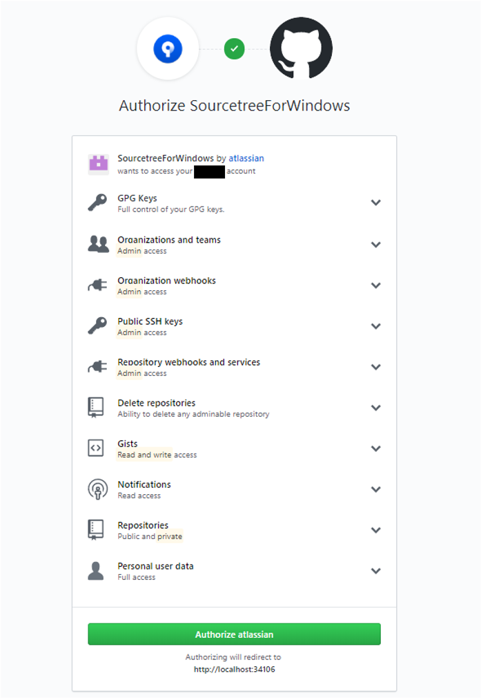Expand the Organizations and teams chevron
Screen dimensions: 481x698
click(x=375, y=245)
